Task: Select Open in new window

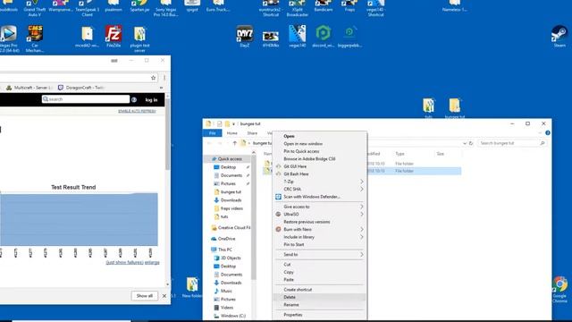Action: (303, 144)
